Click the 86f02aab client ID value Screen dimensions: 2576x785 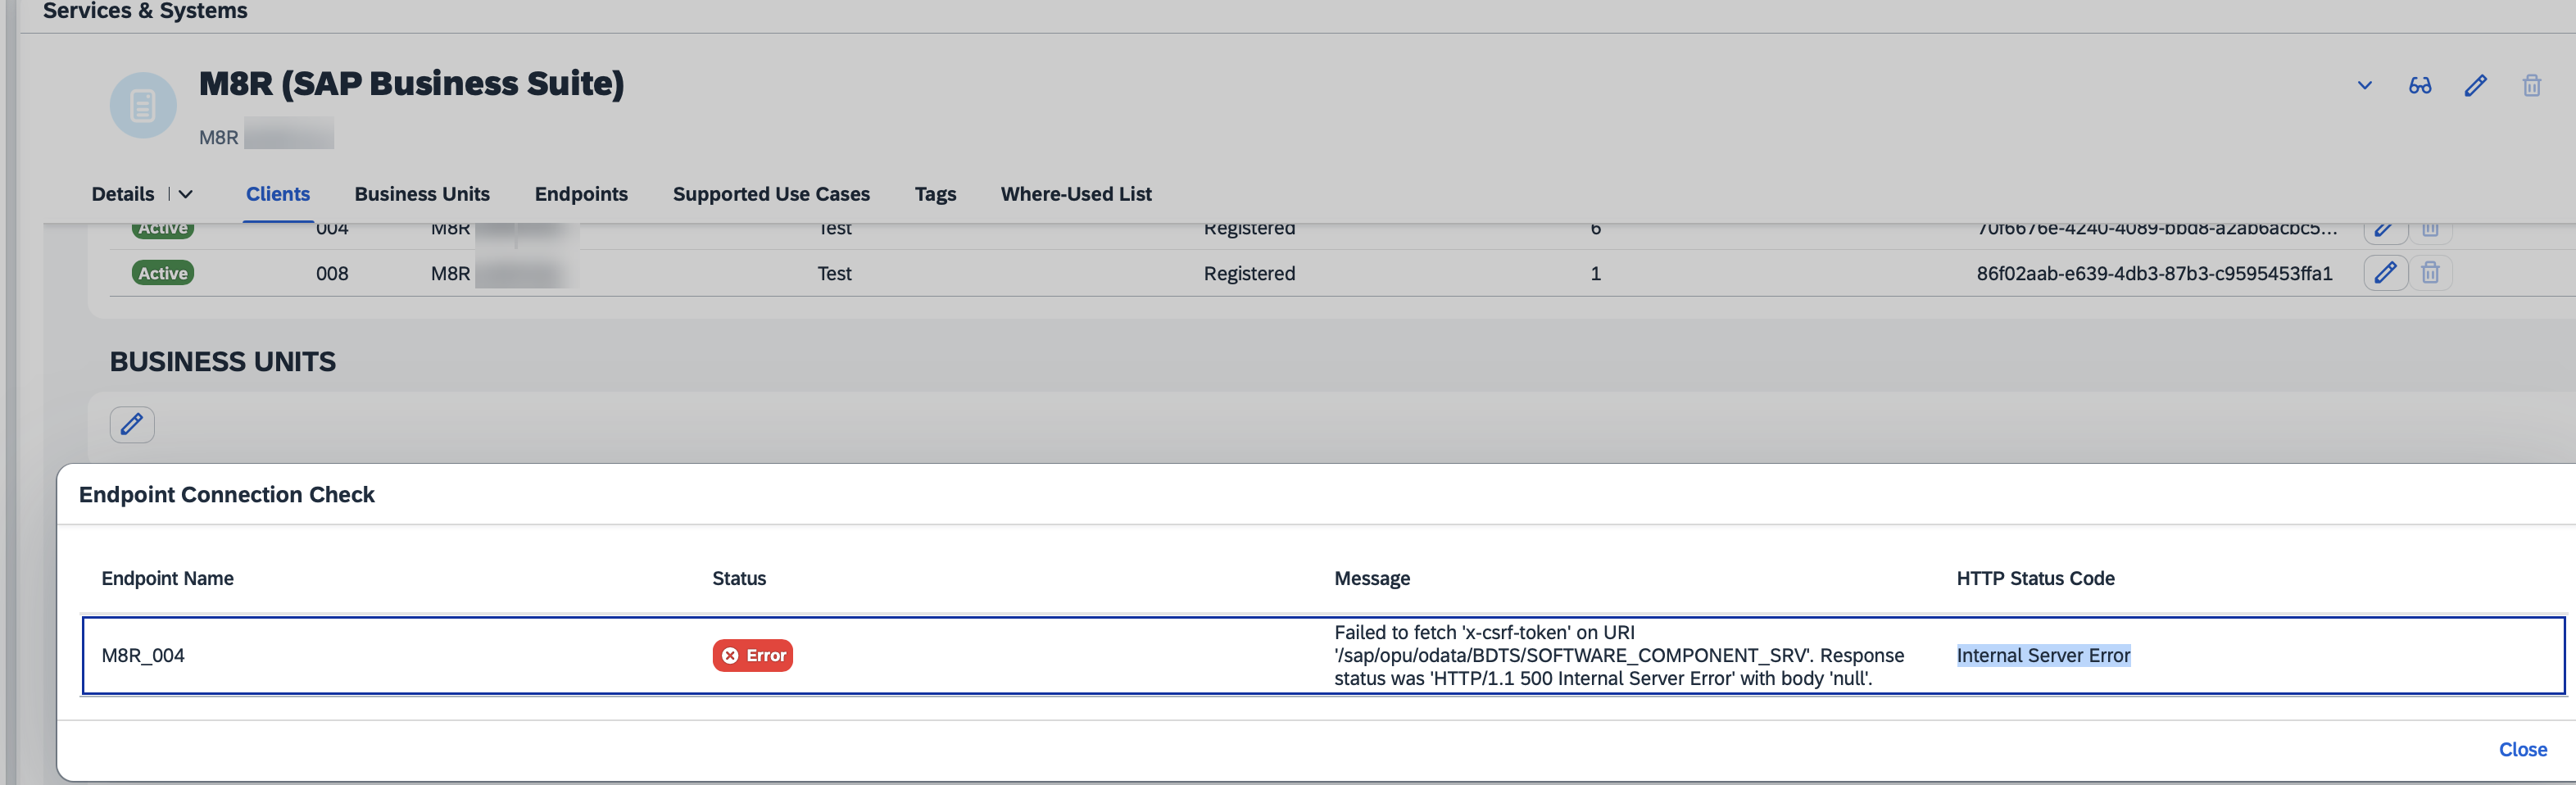click(2154, 273)
